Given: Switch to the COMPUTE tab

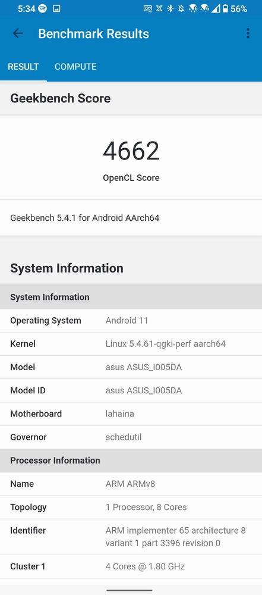Looking at the screenshot, I should [x=75, y=67].
